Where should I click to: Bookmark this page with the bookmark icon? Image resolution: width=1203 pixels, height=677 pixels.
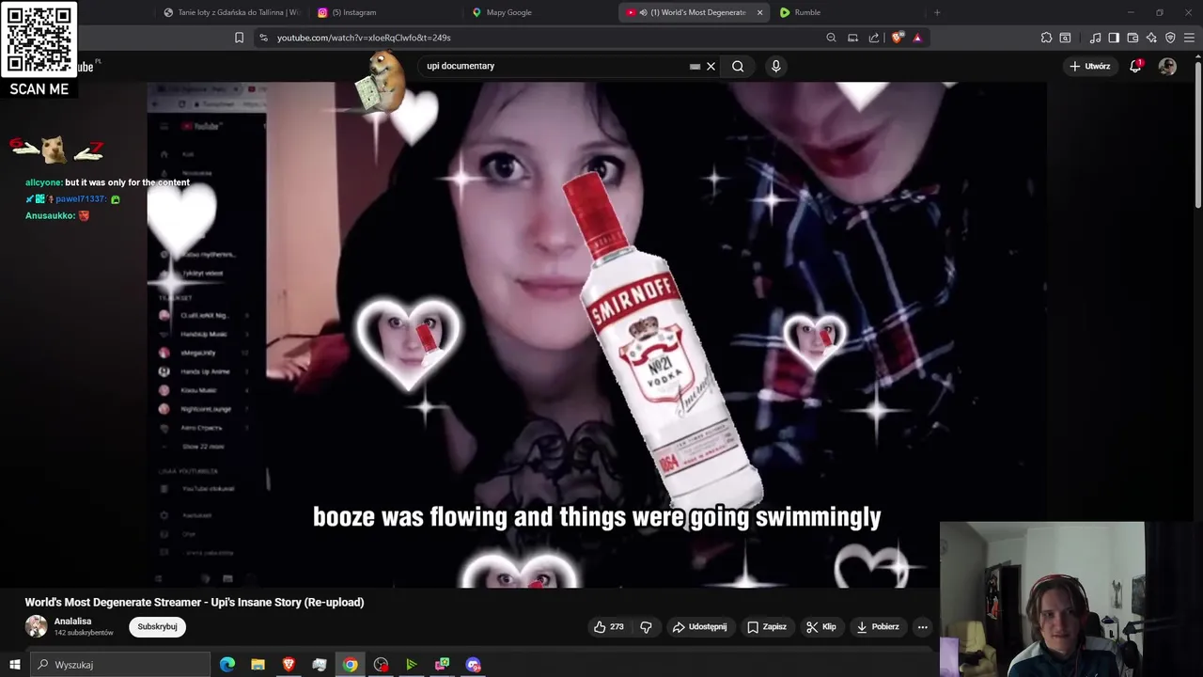point(239,38)
